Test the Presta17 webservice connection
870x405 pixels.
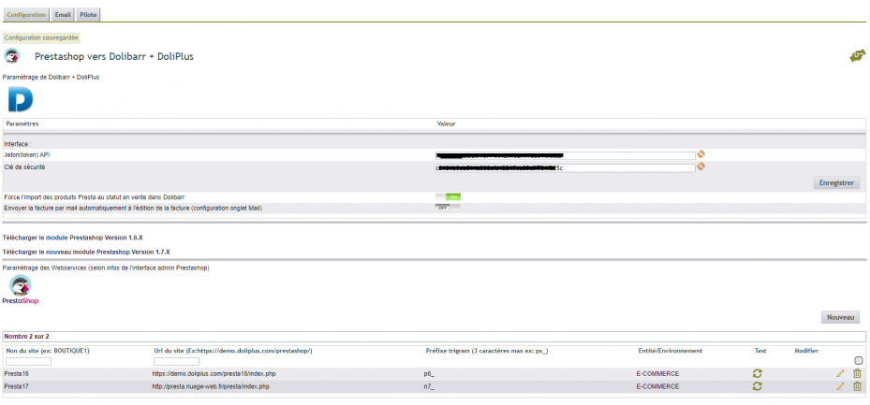pos(758,386)
